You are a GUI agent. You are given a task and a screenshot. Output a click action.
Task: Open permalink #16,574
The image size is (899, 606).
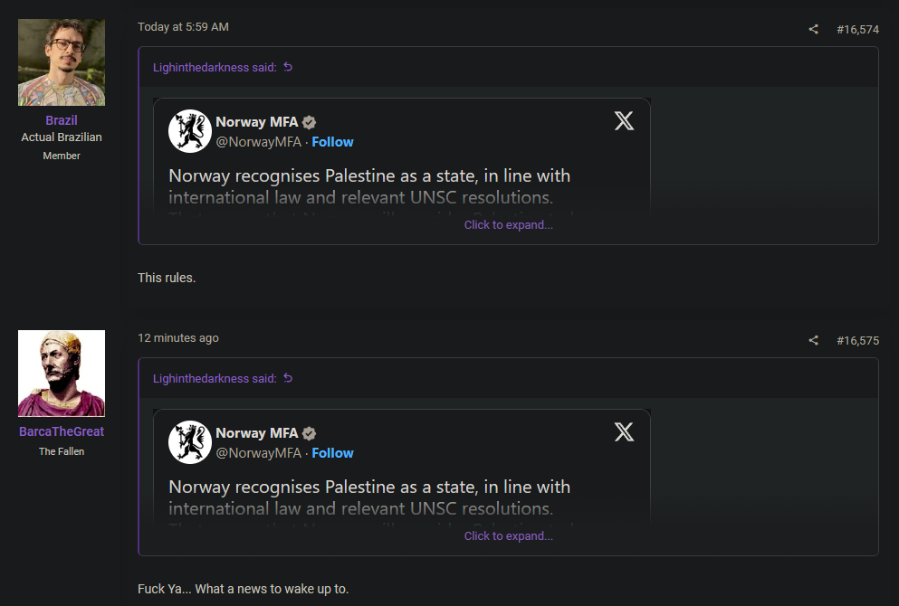[857, 29]
